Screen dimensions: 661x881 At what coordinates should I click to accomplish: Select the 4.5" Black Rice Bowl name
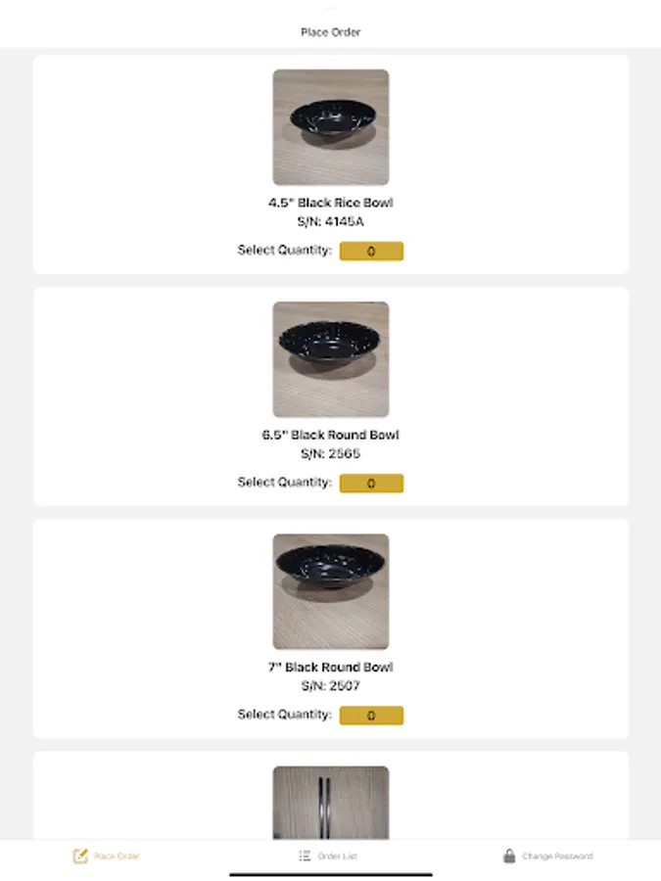coord(331,203)
